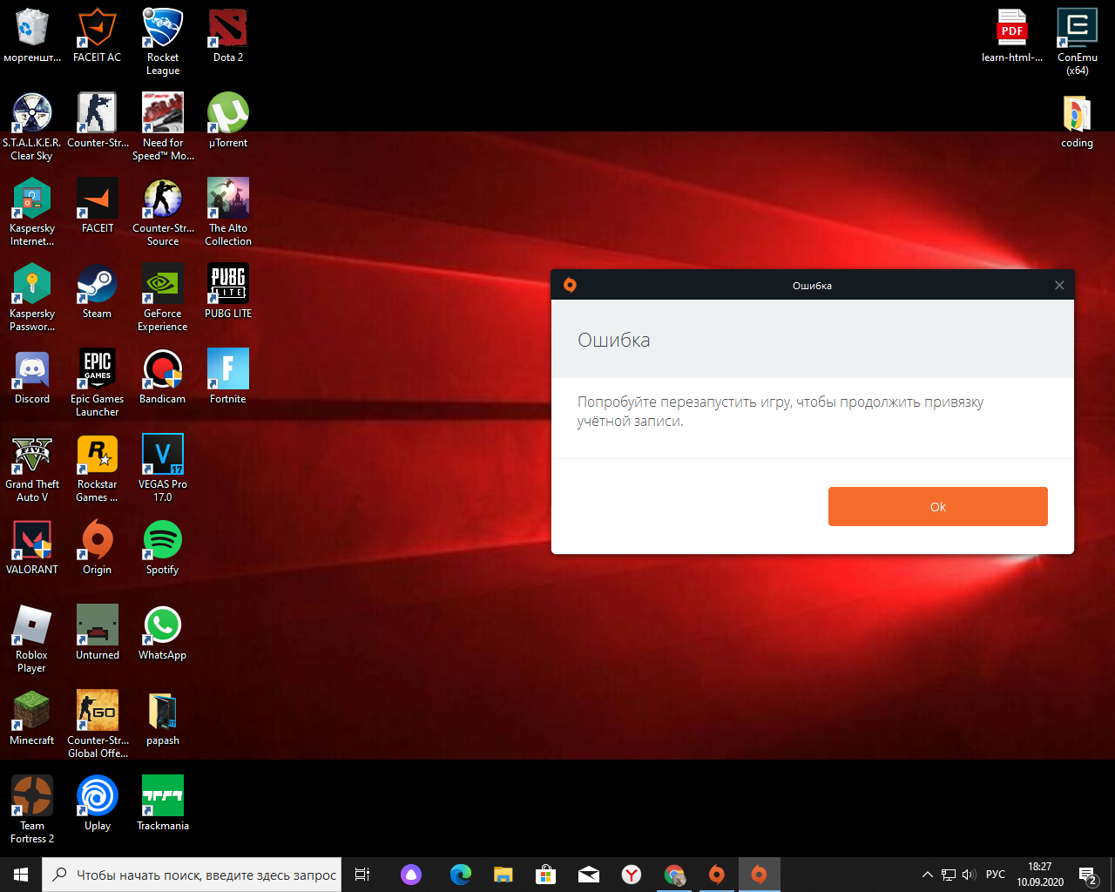Select the papash folder icon
The width and height of the screenshot is (1115, 892).
click(163, 719)
